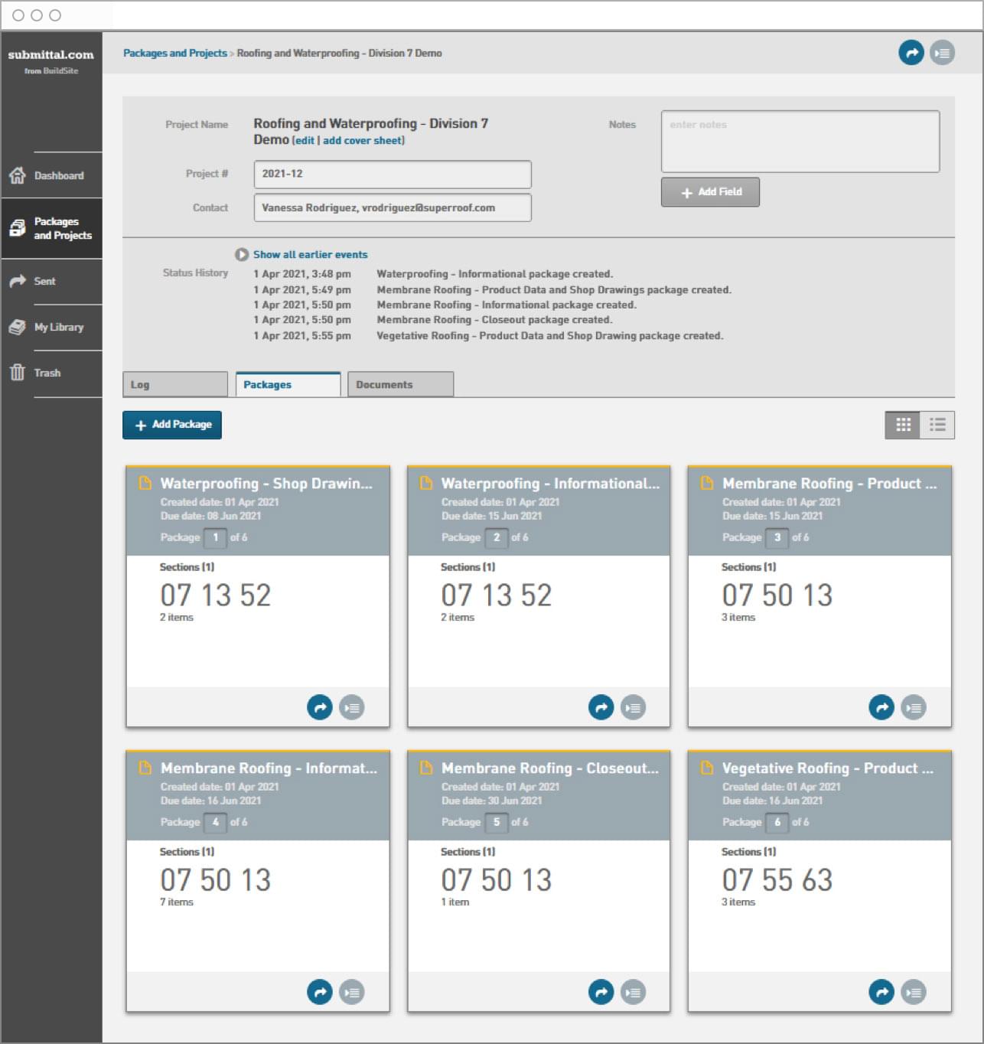Click grey list icon on Membrane Roofing Closeout card
Image resolution: width=984 pixels, height=1044 pixels.
tap(633, 992)
